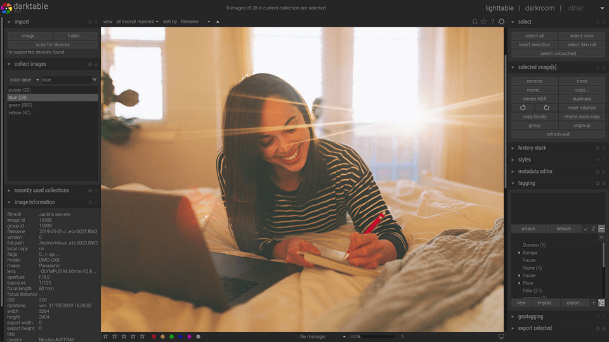Viewport: 609px width, 342px height.
Task: Click the display profile icon at bottom right
Action: coord(501,336)
